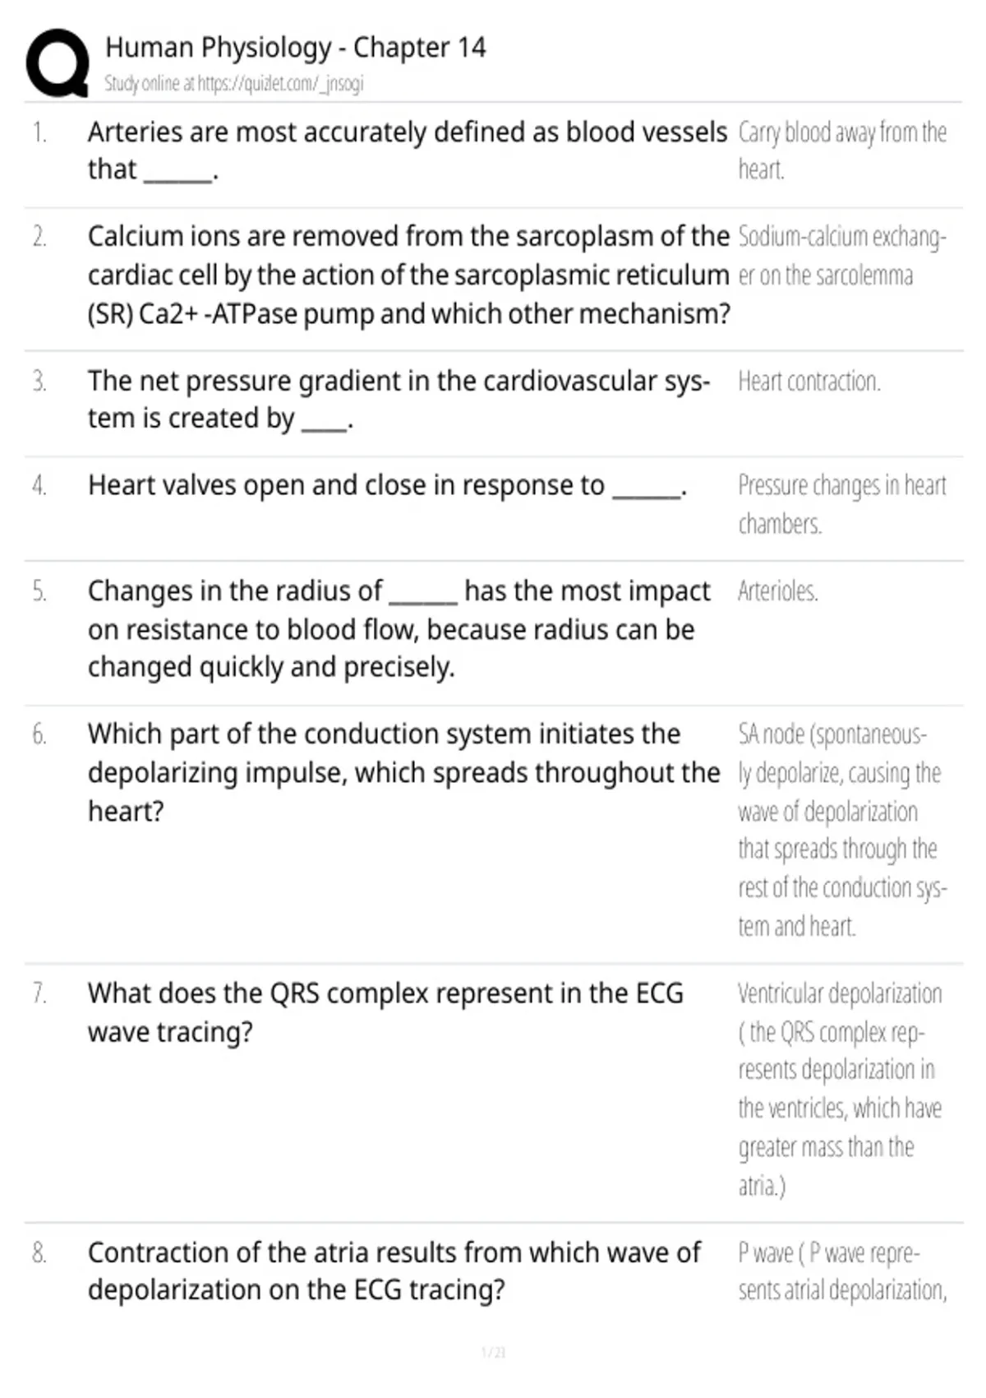Click the SA node answer text
The height and width of the screenshot is (1398, 986).
coord(842,831)
